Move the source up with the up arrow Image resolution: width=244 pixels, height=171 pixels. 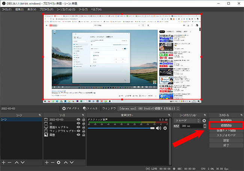click(66, 162)
